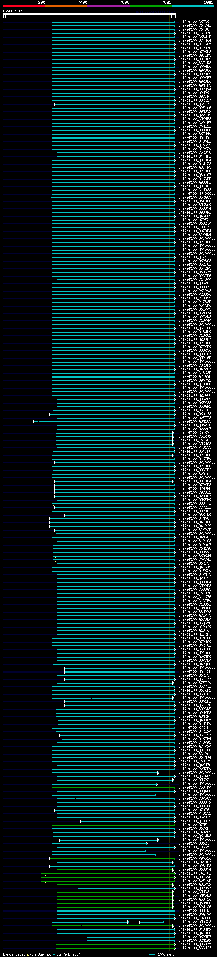Select hit UniRef100_Q9SIP7
217x957 pixels.
195,97
